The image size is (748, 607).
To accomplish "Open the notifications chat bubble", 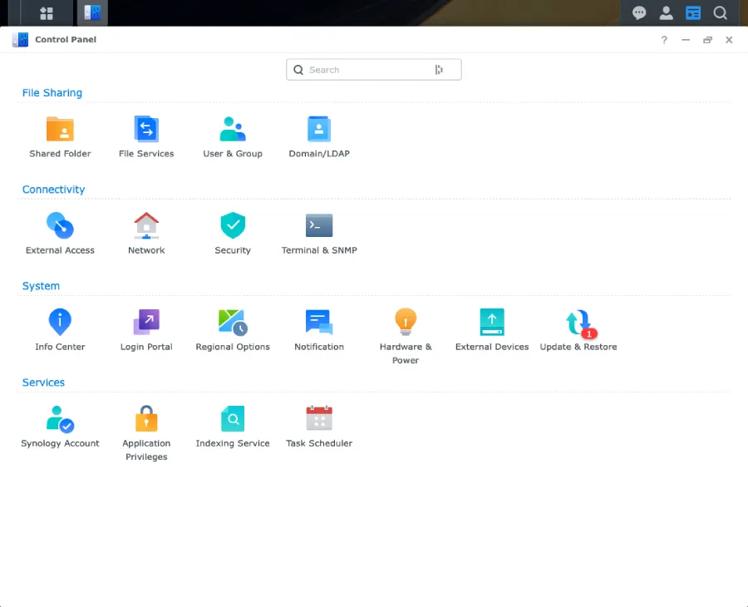I will click(x=639, y=12).
